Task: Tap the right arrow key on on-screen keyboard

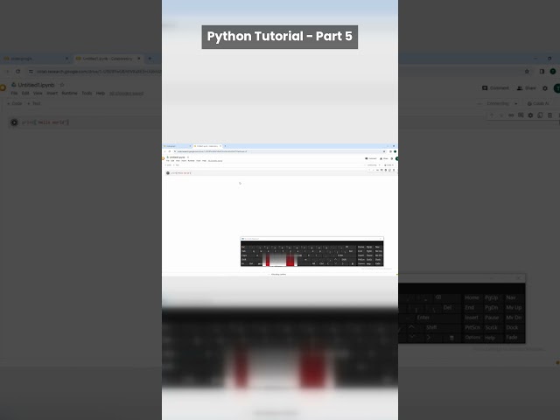Action: coord(429,338)
